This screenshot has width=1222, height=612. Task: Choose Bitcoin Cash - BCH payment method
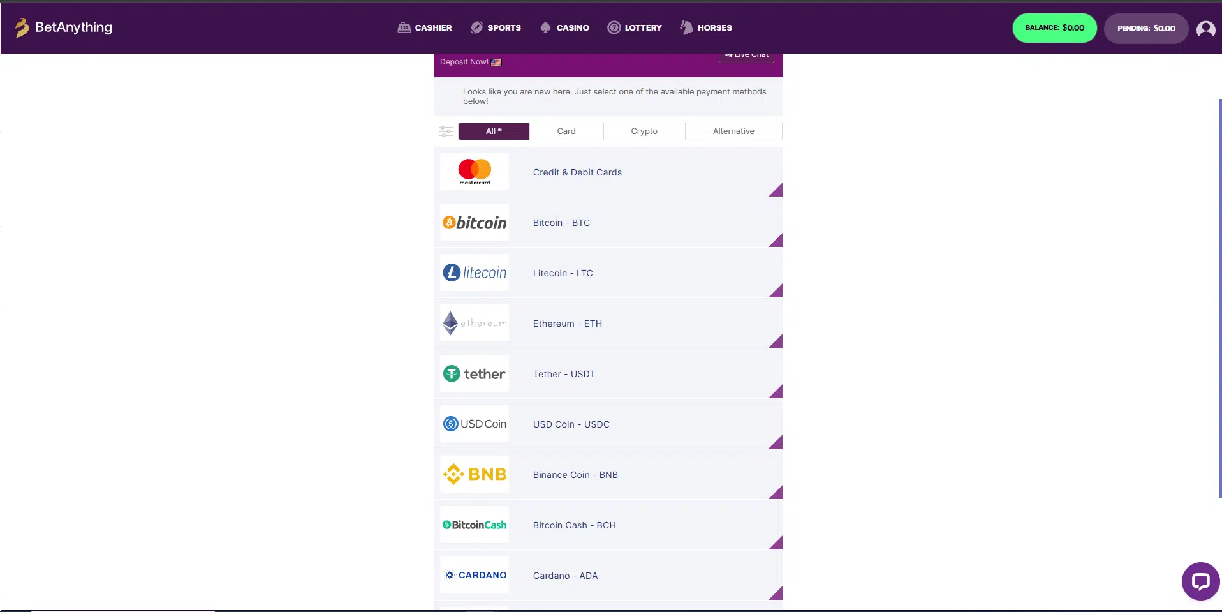click(x=608, y=525)
